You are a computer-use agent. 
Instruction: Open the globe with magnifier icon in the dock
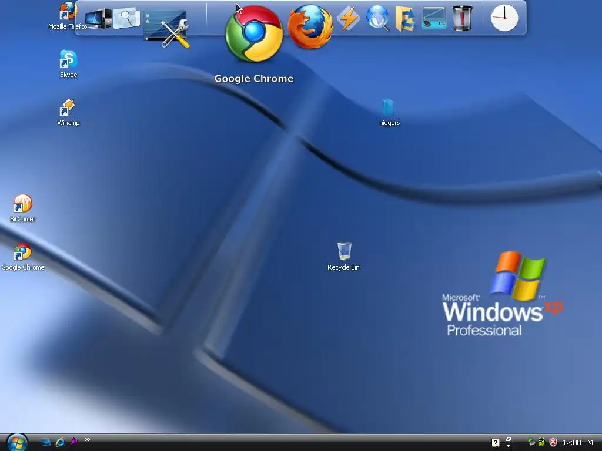click(377, 18)
